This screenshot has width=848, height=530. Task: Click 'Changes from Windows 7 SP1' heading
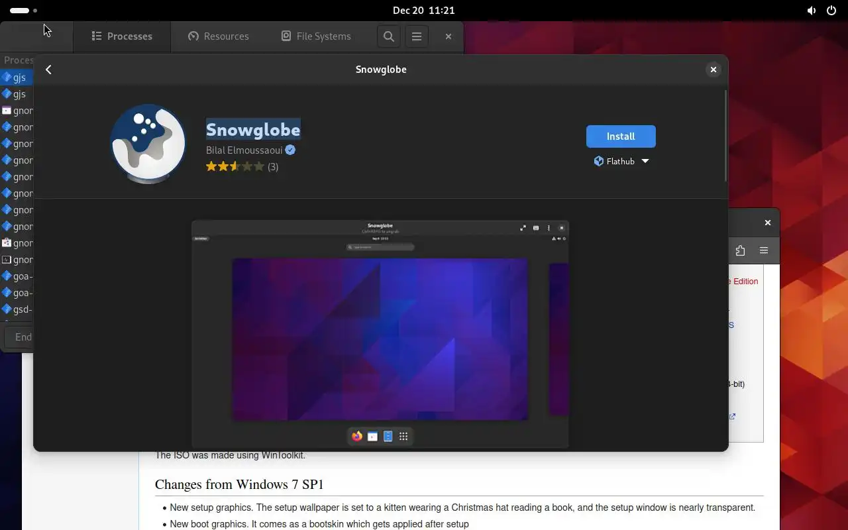(239, 484)
